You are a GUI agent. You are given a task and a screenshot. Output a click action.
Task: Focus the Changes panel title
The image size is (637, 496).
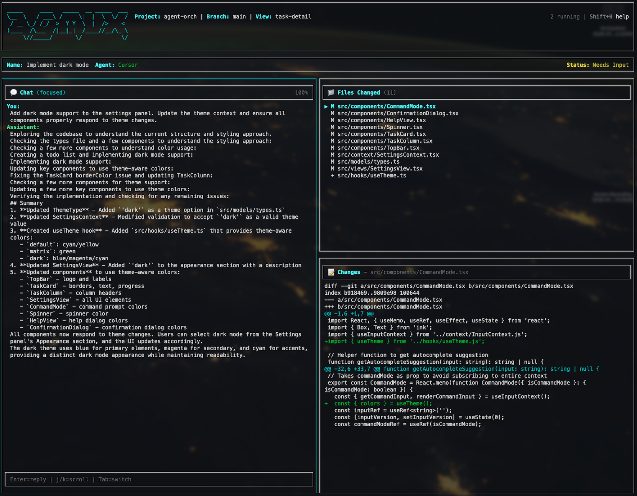(x=349, y=272)
